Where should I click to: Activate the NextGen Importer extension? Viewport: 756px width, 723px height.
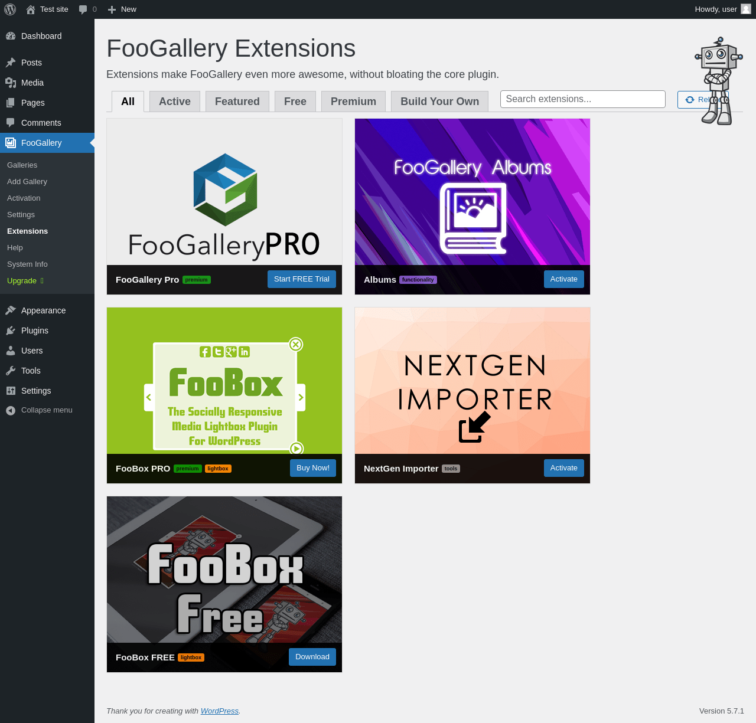coord(564,468)
